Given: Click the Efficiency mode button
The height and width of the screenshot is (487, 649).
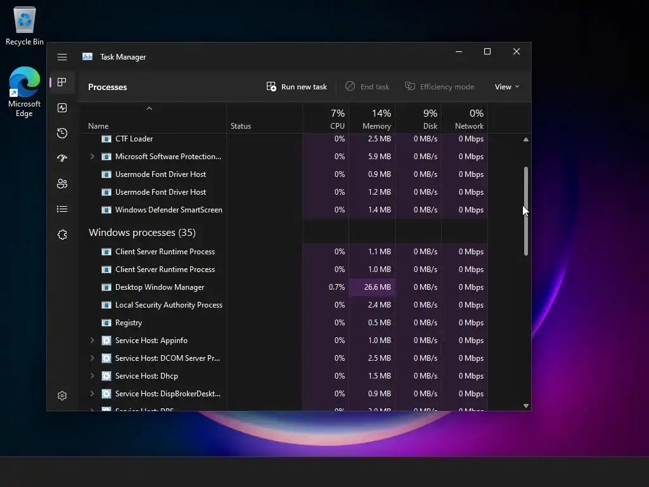Looking at the screenshot, I should [439, 86].
